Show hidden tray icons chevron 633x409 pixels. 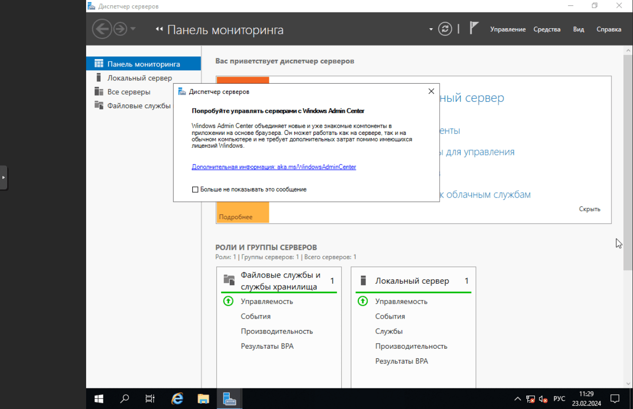click(x=518, y=399)
